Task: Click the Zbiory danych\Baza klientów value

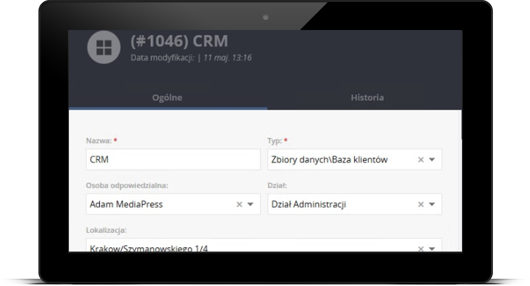Action: pos(329,160)
